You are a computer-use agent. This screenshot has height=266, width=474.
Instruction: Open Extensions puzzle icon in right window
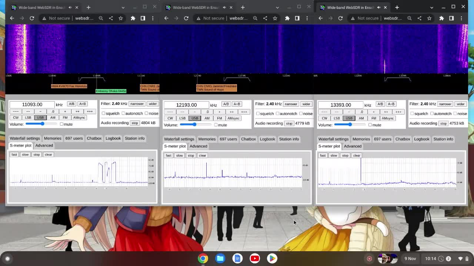pos(441,18)
